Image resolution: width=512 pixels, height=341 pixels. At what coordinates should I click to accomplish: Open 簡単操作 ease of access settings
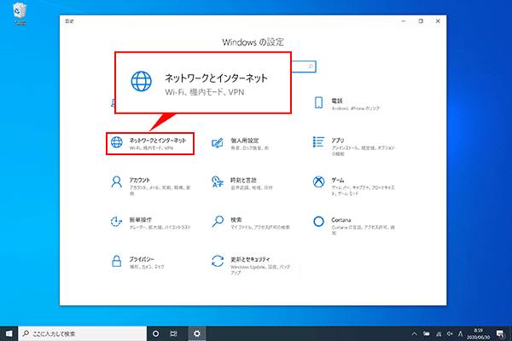click(x=149, y=223)
